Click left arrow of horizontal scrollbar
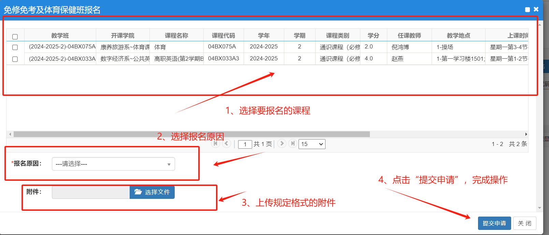Image resolution: width=549 pixels, height=235 pixels. pos(10,134)
